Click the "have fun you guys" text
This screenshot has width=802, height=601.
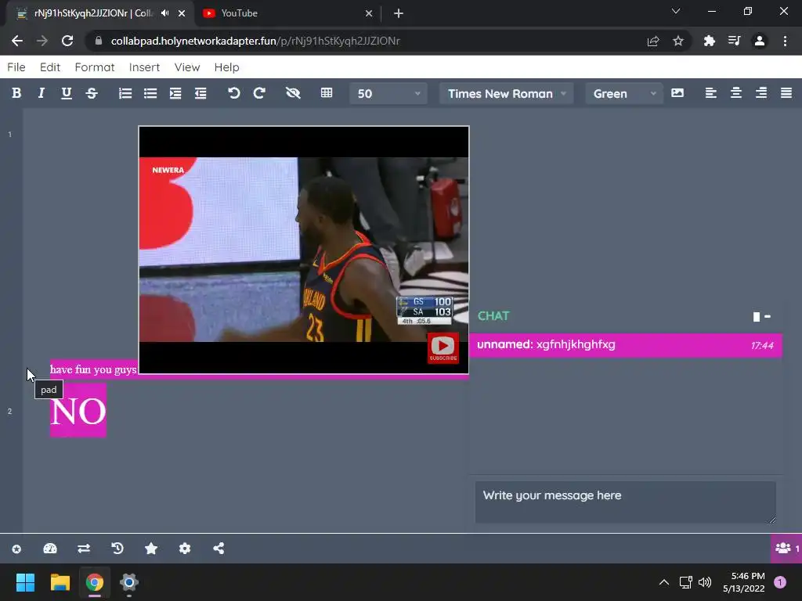(93, 369)
